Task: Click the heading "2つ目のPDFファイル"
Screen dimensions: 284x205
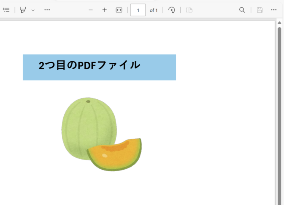Action: 89,65
